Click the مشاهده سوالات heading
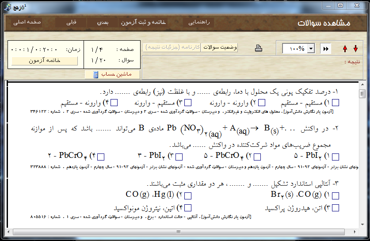370x241 pixels. pyautogui.click(x=324, y=23)
